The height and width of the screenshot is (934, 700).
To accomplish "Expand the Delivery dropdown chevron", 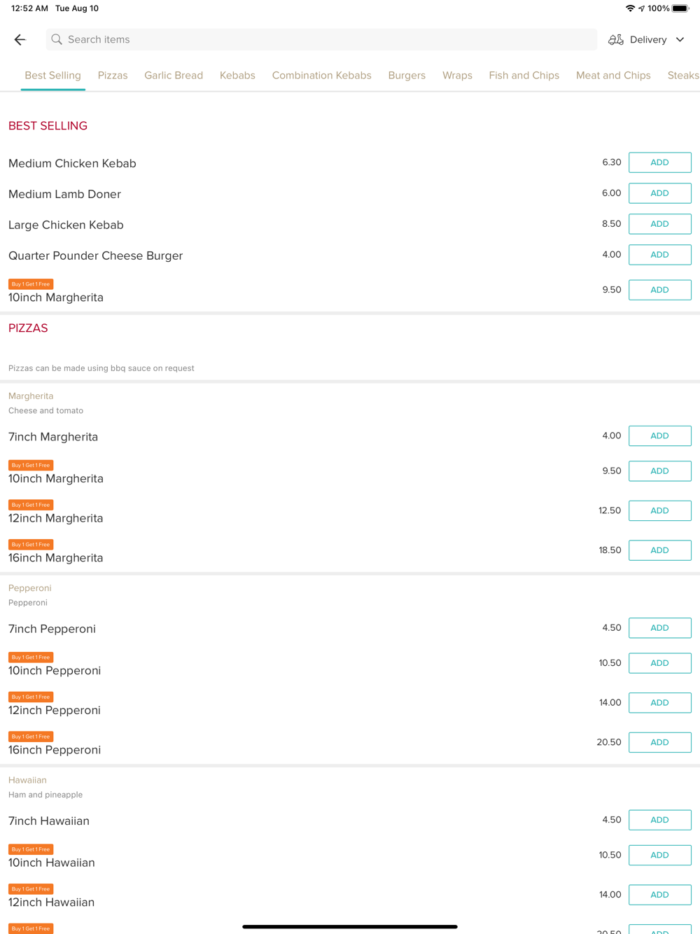I will click(680, 40).
